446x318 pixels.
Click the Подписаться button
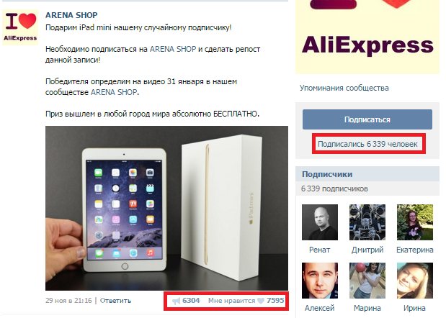pos(367,119)
